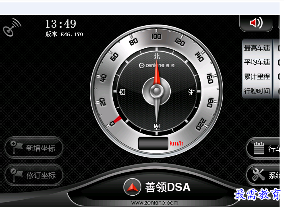The image size is (284, 207).
Task: Open system settings wrench button
Action: [x=263, y=174]
